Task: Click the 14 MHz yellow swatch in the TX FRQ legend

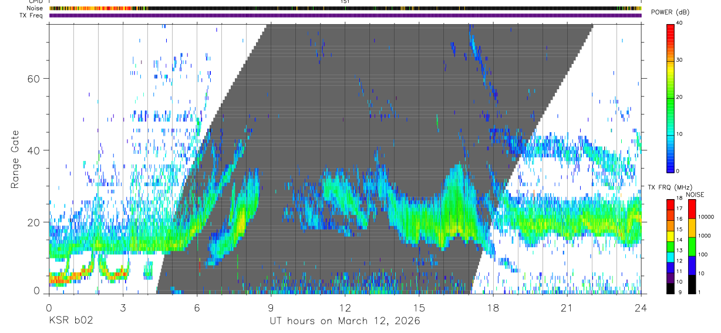Action: pyautogui.click(x=670, y=236)
